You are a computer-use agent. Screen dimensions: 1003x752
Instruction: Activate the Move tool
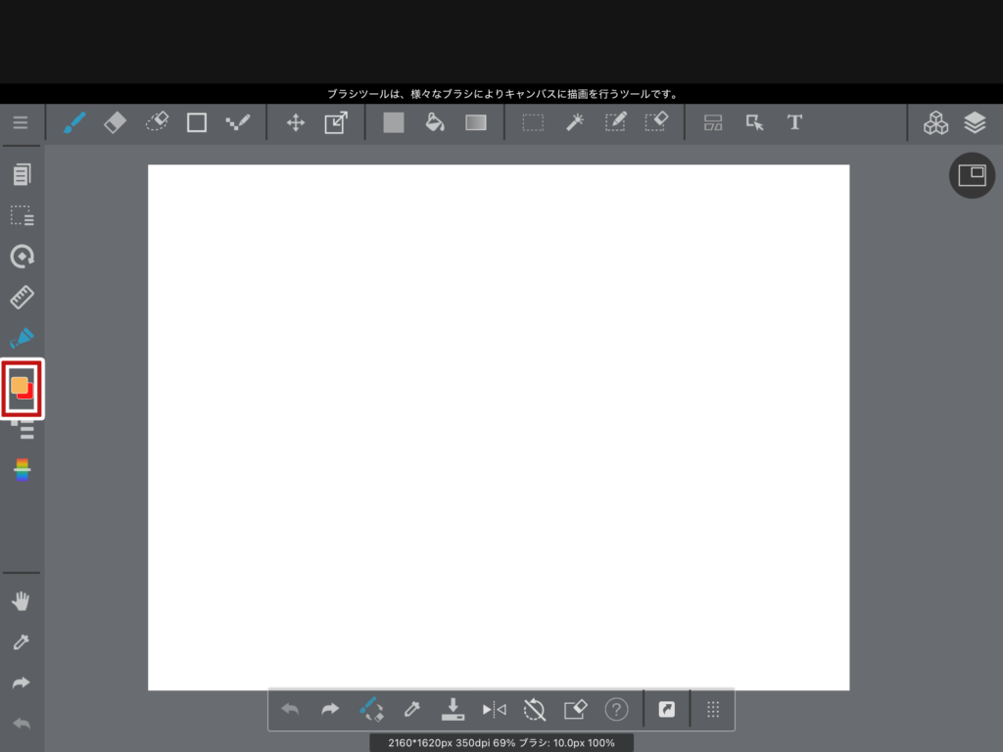[x=295, y=122]
